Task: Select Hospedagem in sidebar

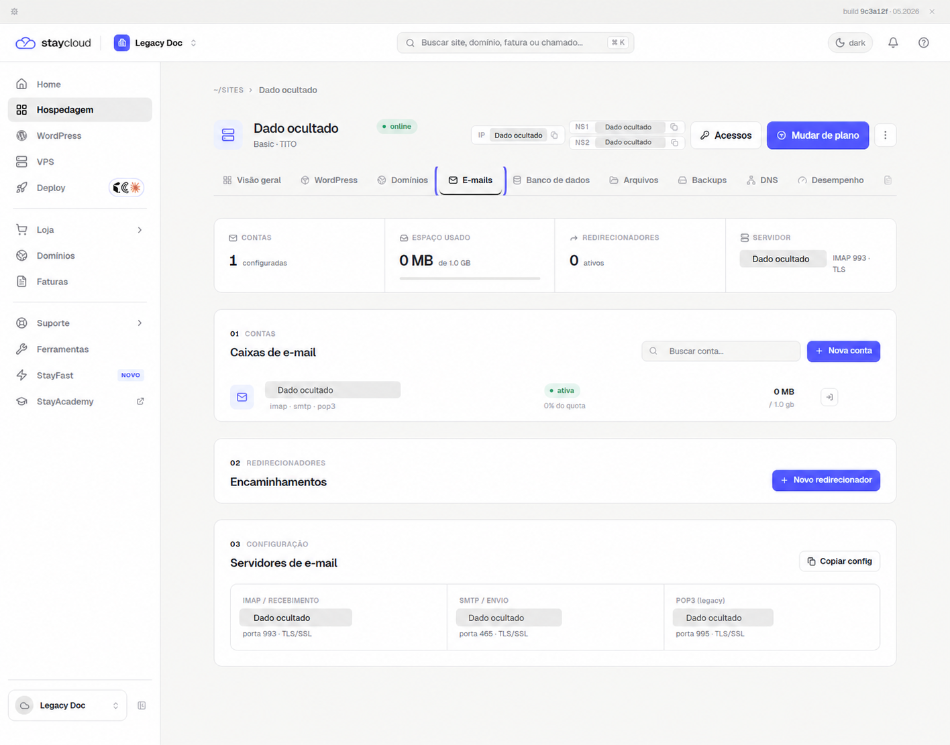Action: [80, 110]
